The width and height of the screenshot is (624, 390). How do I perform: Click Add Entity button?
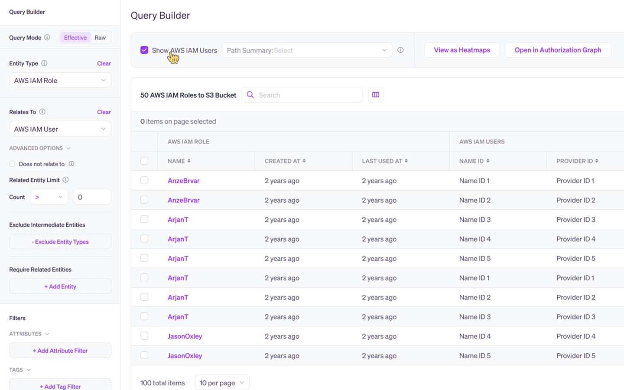pyautogui.click(x=60, y=286)
